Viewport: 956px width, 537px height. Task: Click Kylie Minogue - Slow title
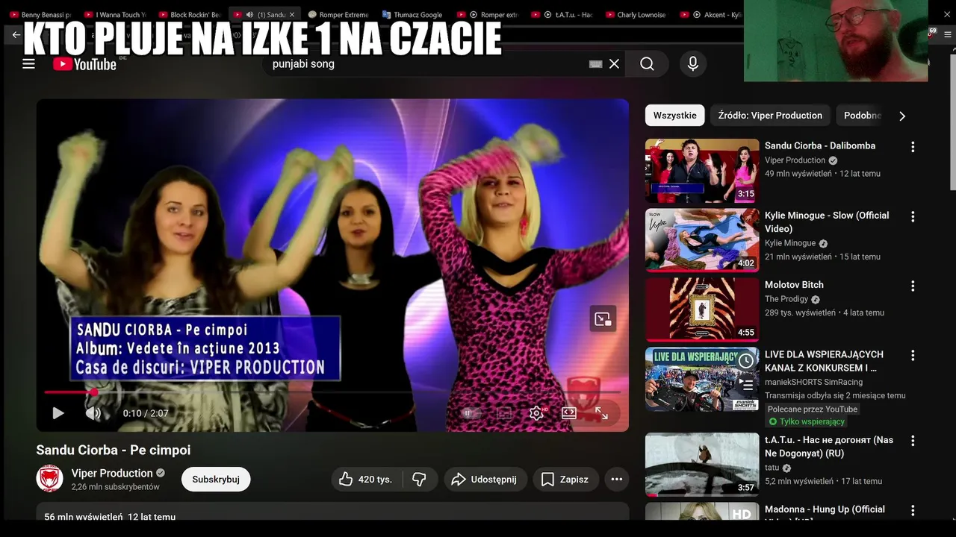[827, 222]
